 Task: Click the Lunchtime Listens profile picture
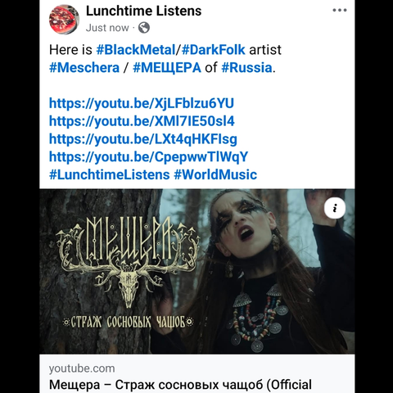pyautogui.click(x=64, y=19)
